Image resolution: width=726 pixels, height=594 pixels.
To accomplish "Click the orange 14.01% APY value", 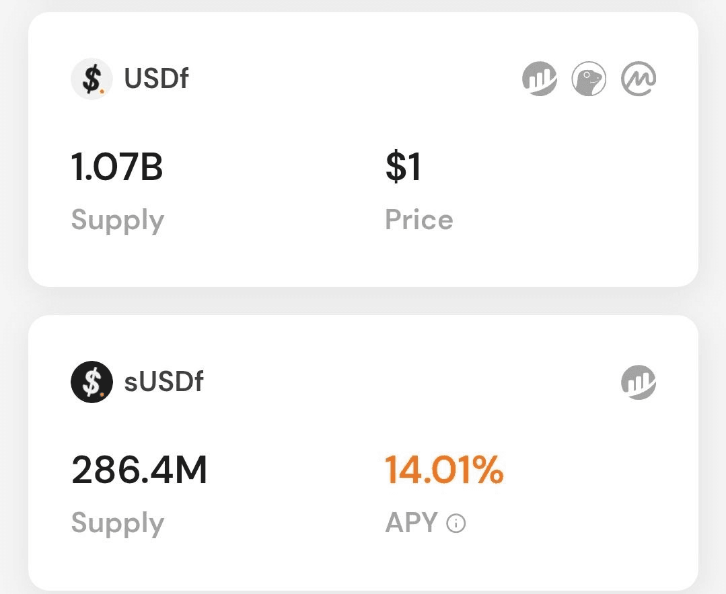I will (x=444, y=470).
